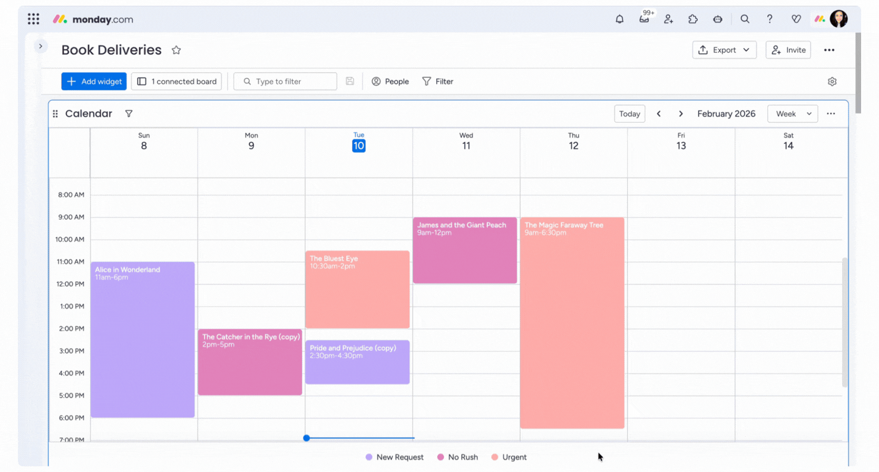
Task: Toggle the Urgent legend item
Action: (509, 457)
